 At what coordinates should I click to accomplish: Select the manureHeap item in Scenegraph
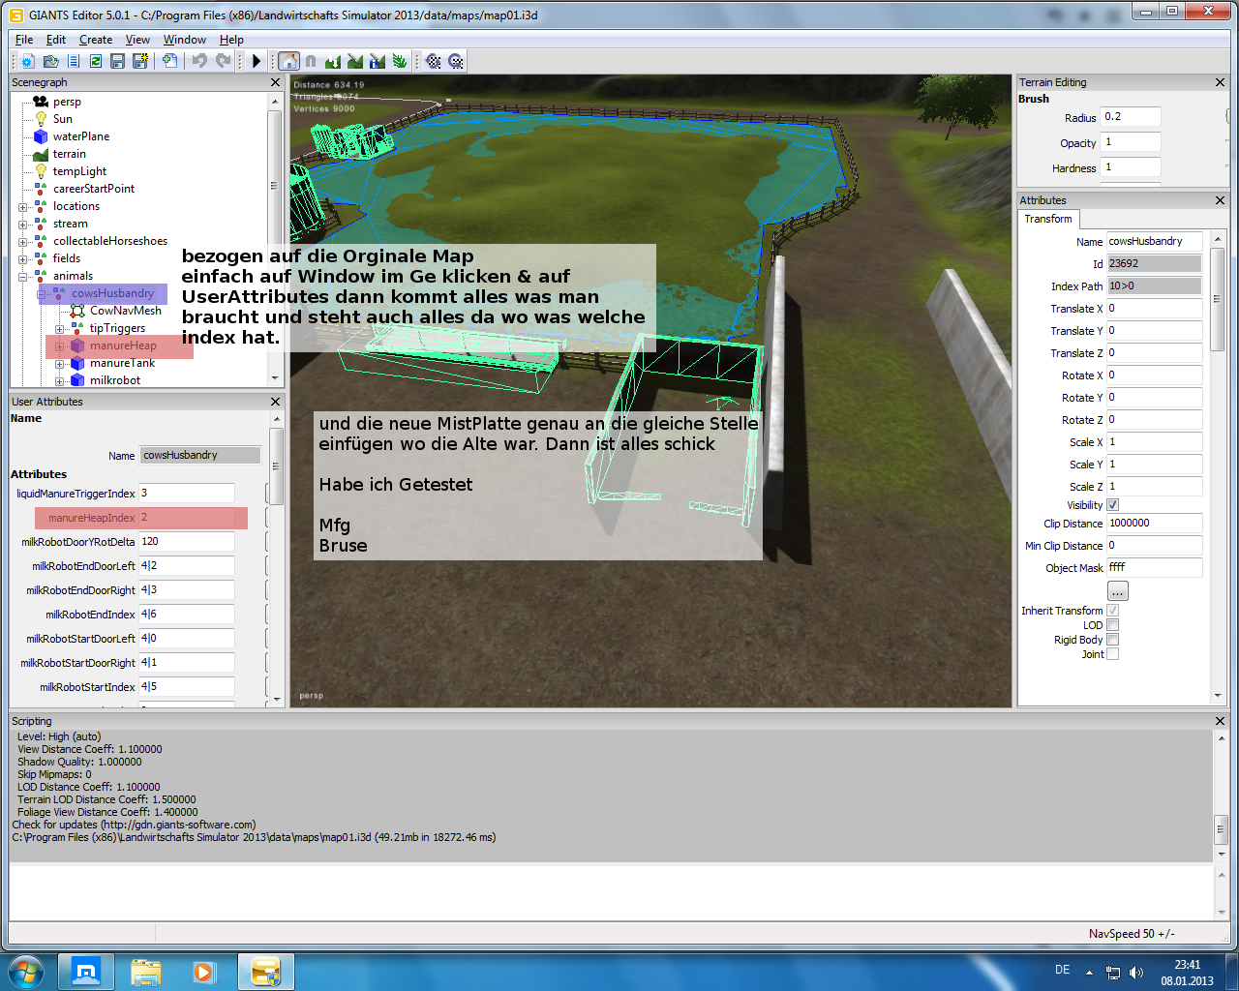[123, 345]
